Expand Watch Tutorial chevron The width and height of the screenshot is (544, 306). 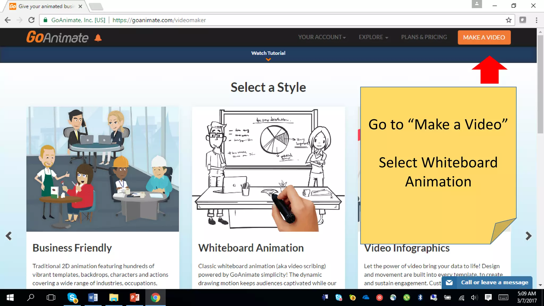268,59
